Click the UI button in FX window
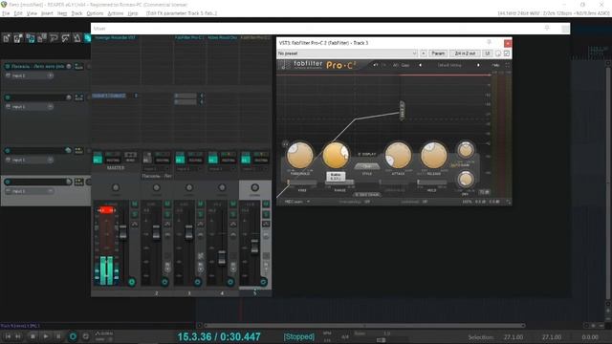The height and width of the screenshot is (344, 612). click(487, 54)
